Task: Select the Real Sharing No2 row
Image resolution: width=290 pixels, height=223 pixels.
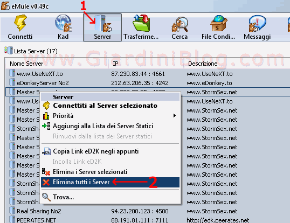Action: [148, 211]
